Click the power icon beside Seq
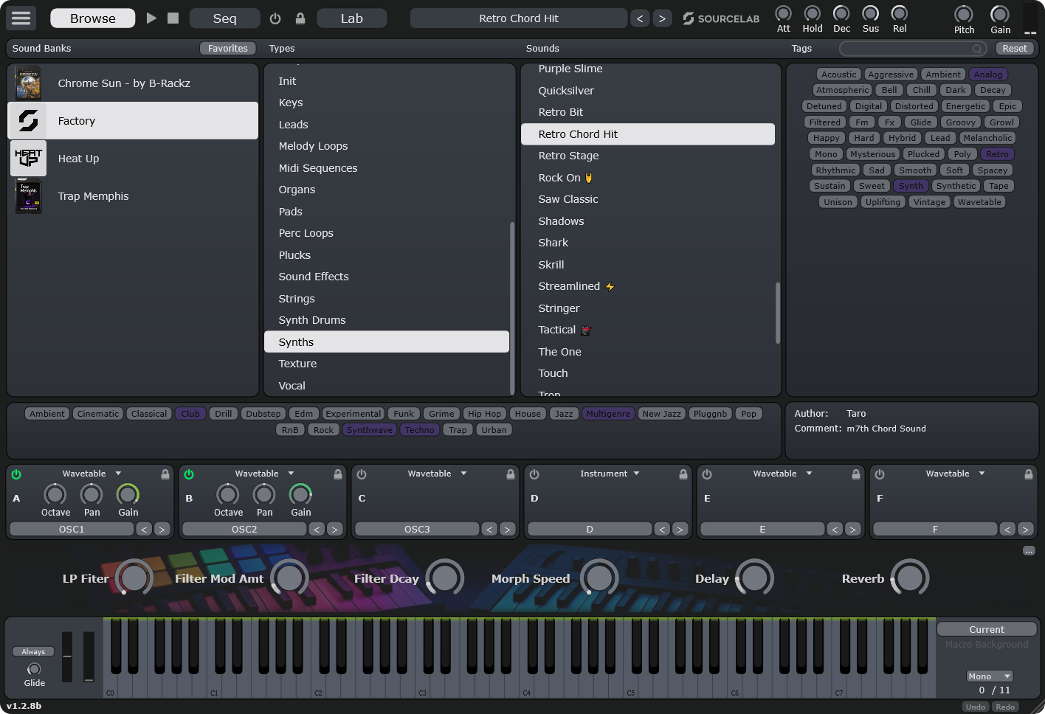Screen dimensions: 1045x714 click(x=275, y=18)
